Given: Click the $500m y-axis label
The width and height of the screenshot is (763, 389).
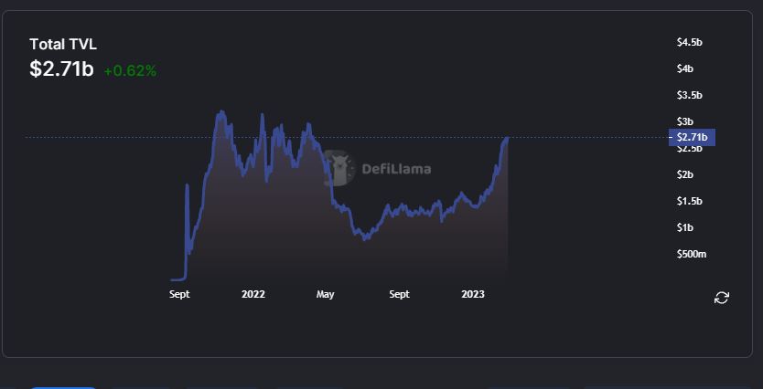Looking at the screenshot, I should (692, 254).
